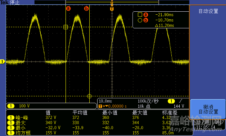Click the channel 1 100 V badge
Screen dimensions: 226x136
point(18,106)
